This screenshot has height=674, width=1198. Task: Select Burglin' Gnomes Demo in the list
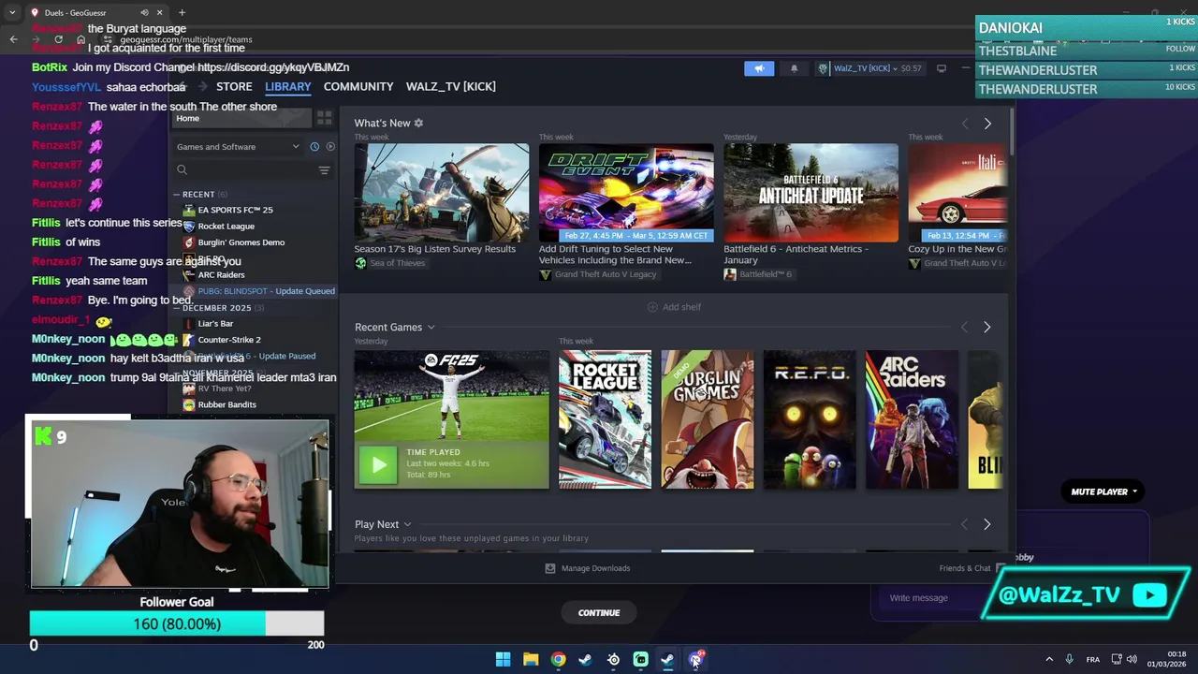pyautogui.click(x=241, y=242)
